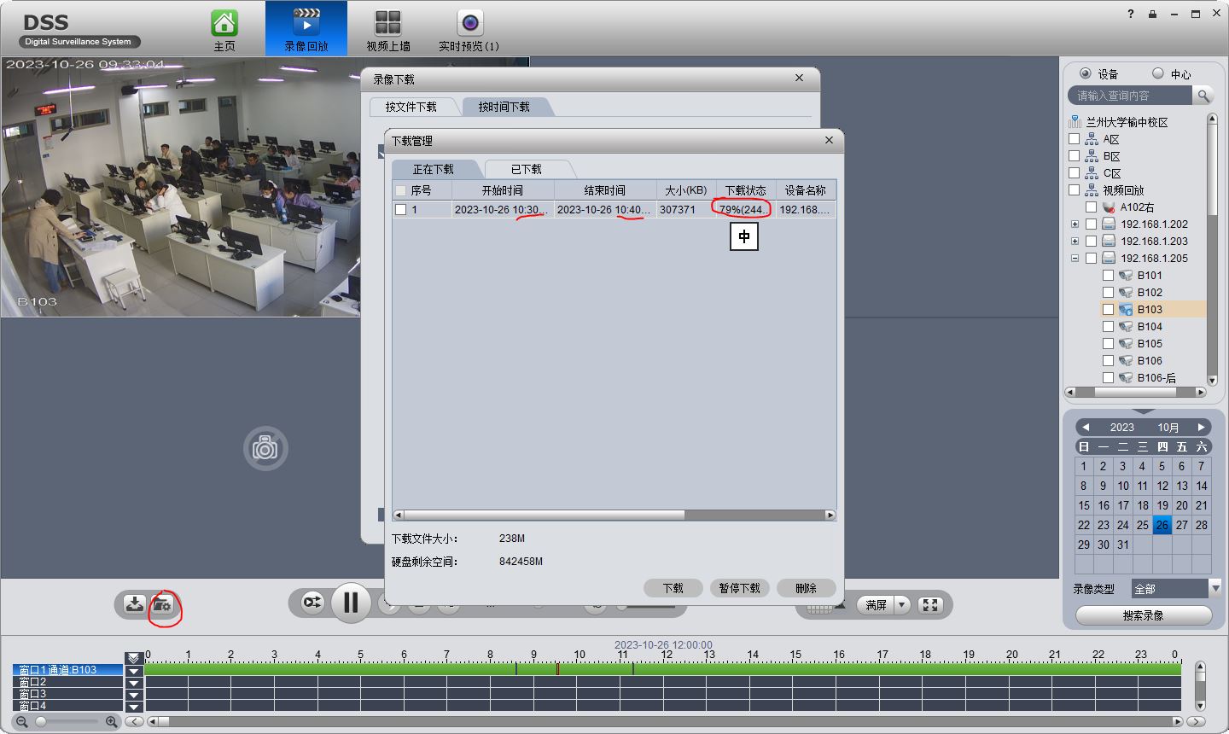Viewport: 1229px width, 734px height.
Task: Pause playback with the pause button
Action: tap(350, 603)
